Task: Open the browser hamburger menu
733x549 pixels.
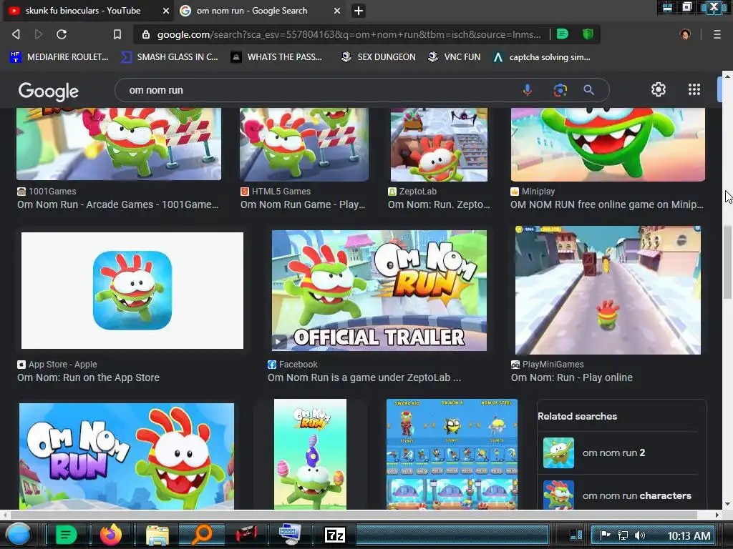Action: 717,34
